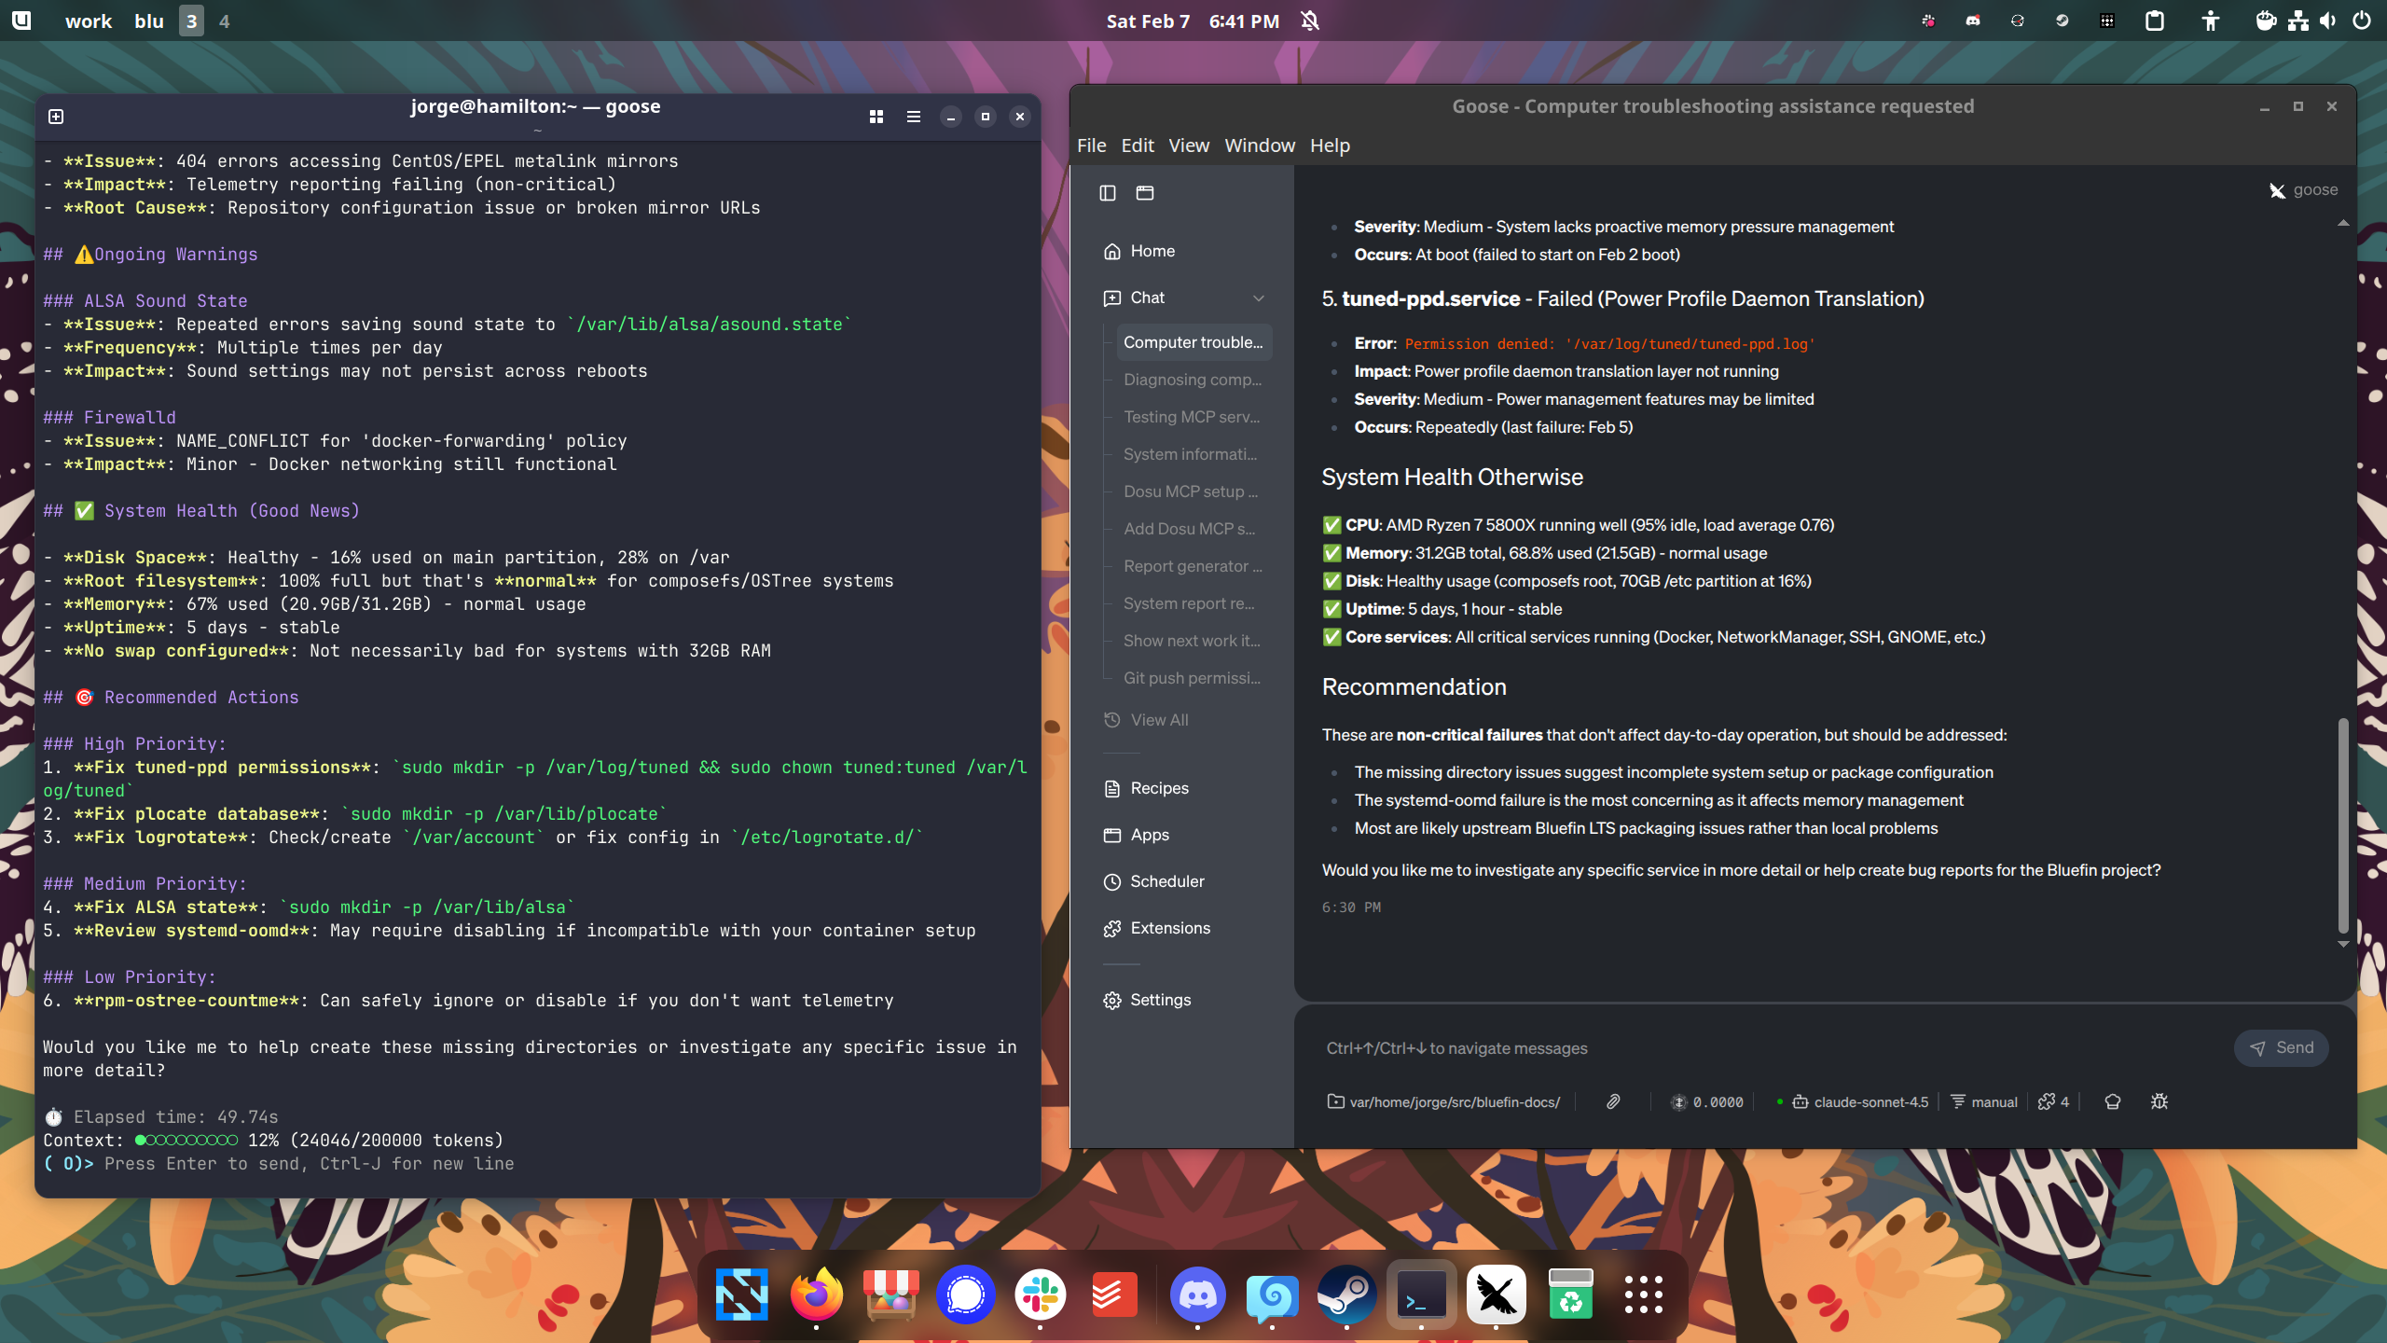Click the Send button
This screenshot has height=1343, width=2387.
tap(2281, 1047)
